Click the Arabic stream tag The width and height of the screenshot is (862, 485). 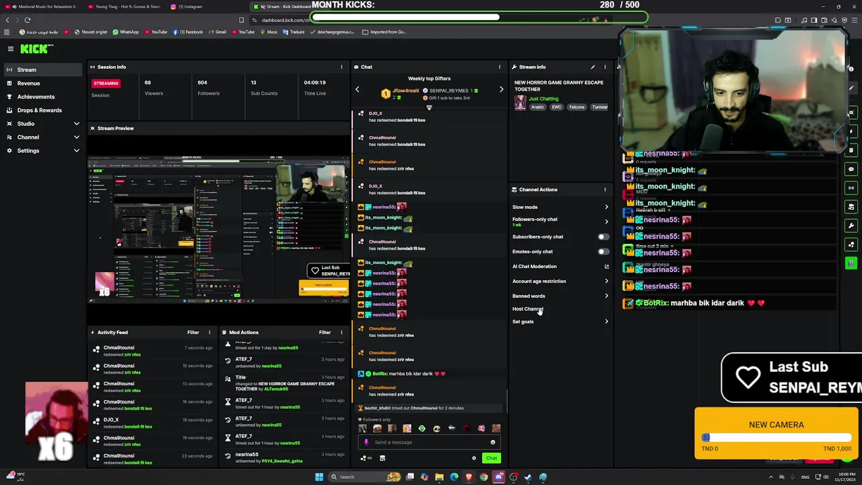pyautogui.click(x=537, y=107)
